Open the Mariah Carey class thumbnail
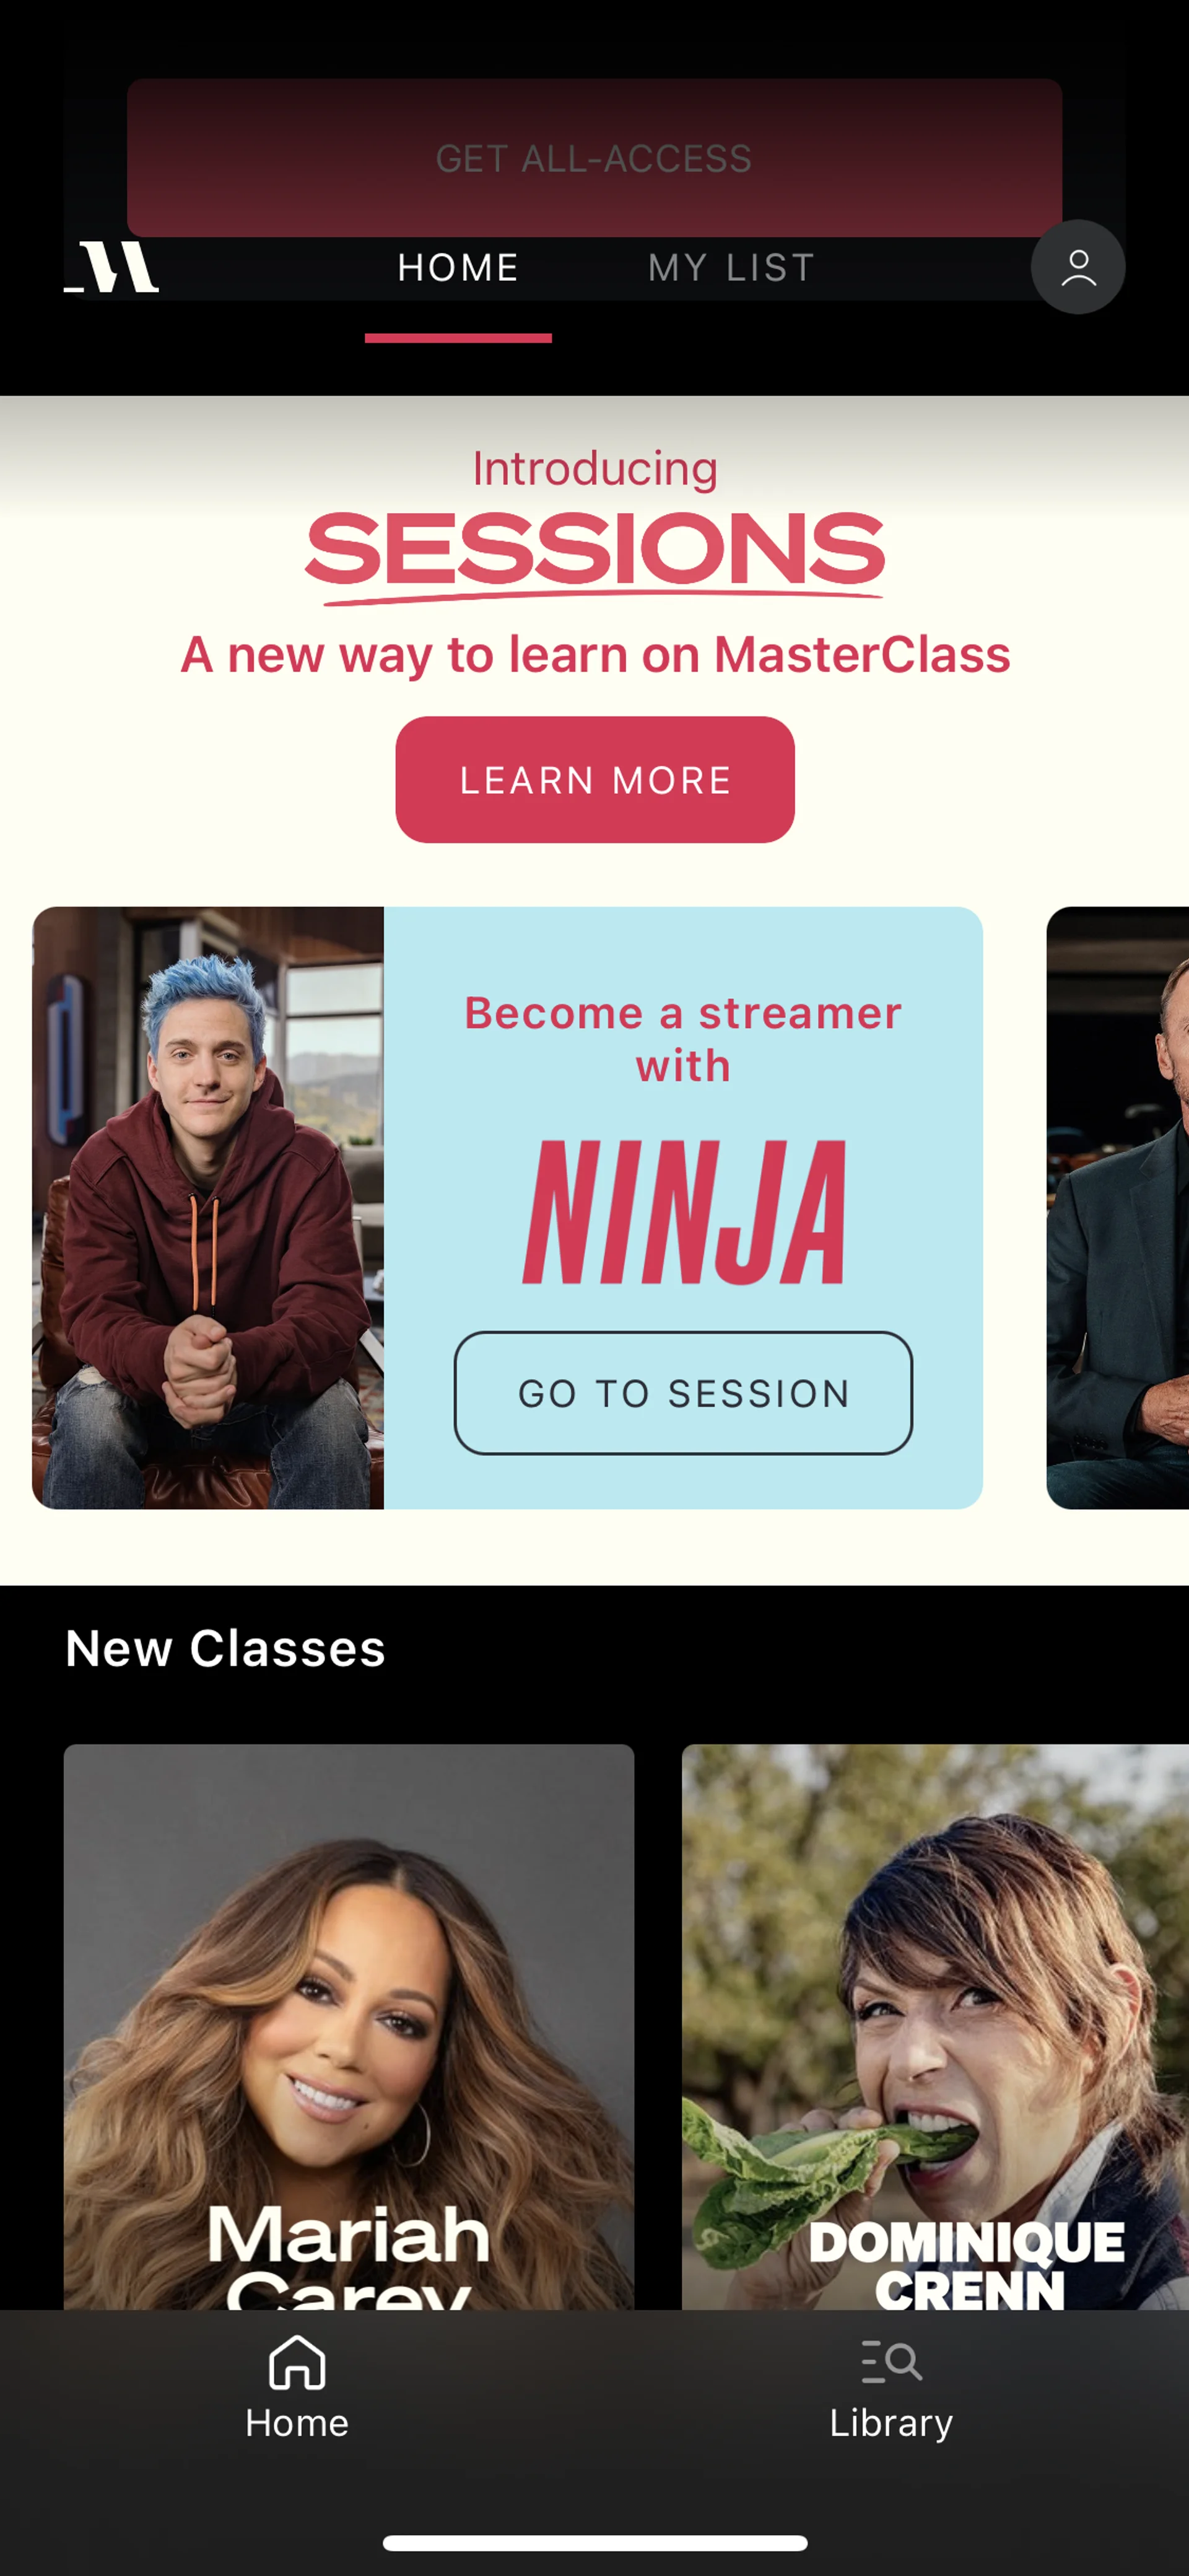The width and height of the screenshot is (1189, 2576). tap(349, 2027)
